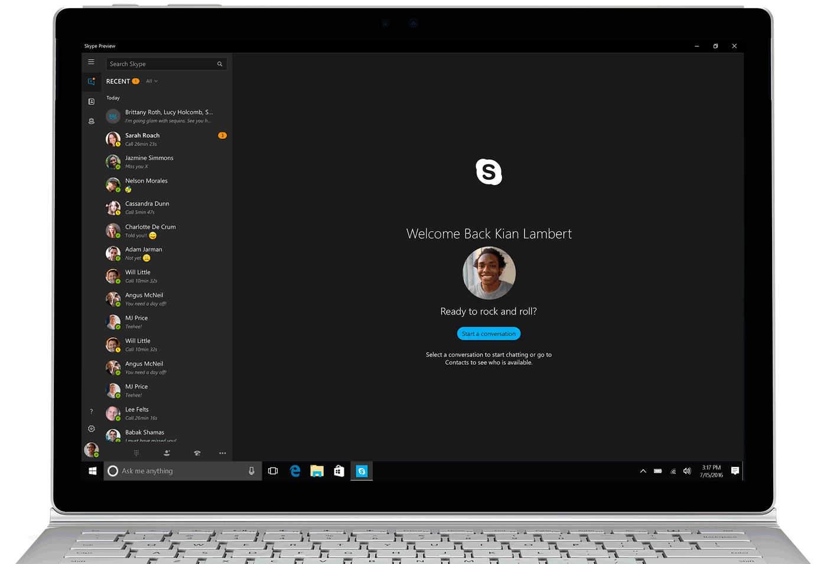Screen dimensions: 827x564
Task: Open Charlotte De Crum conversation
Action: pos(165,231)
